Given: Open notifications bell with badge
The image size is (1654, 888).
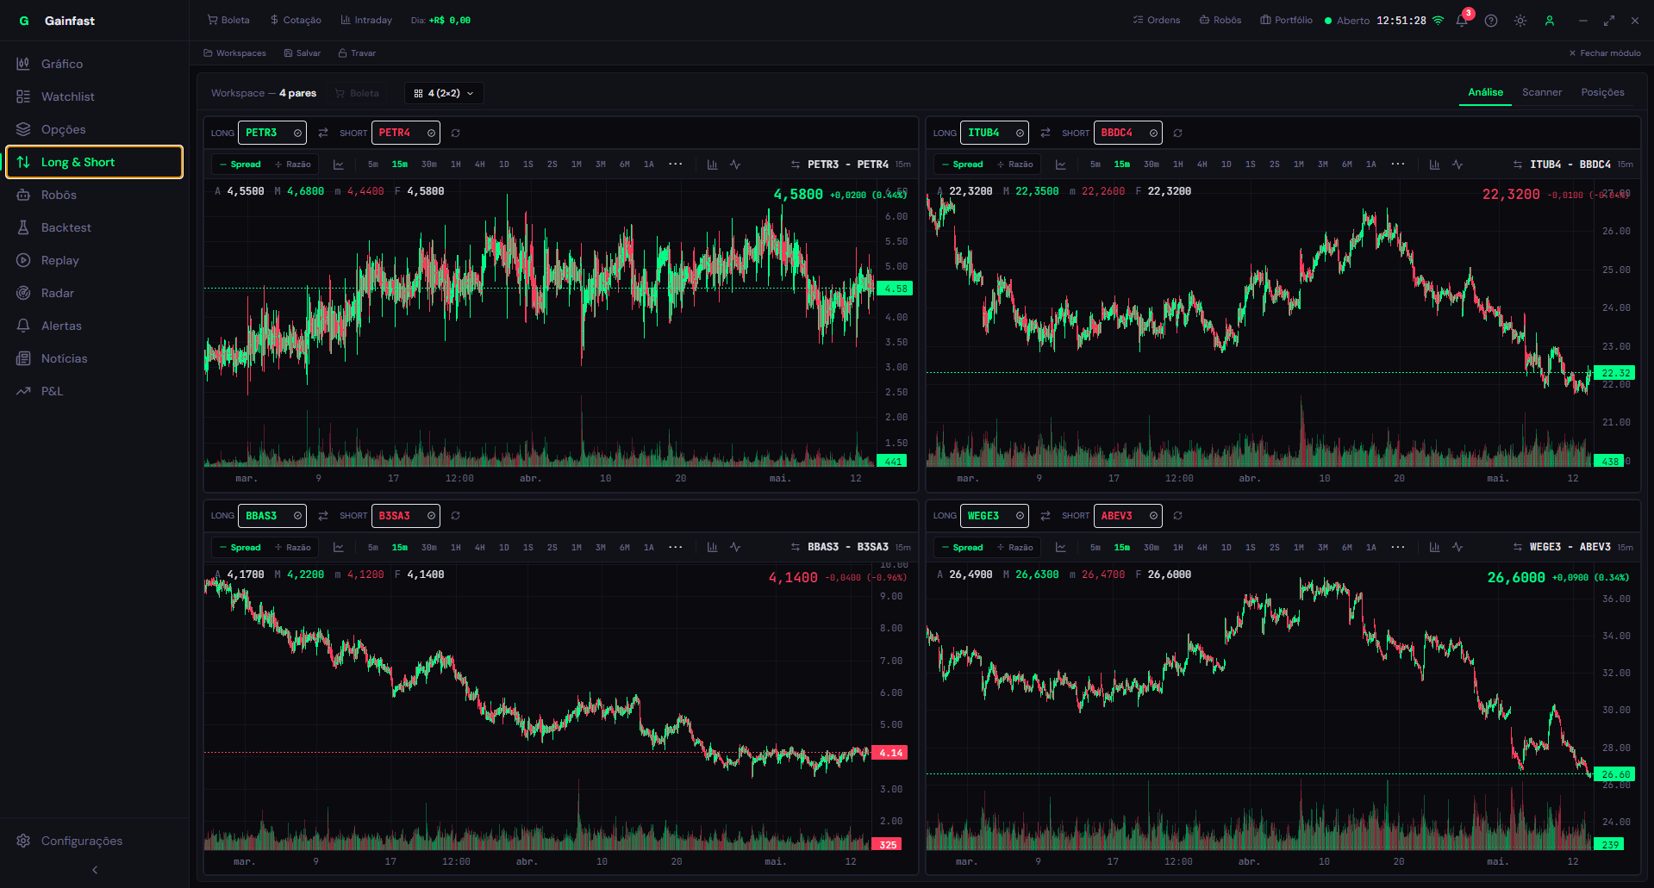Looking at the screenshot, I should click(x=1463, y=20).
